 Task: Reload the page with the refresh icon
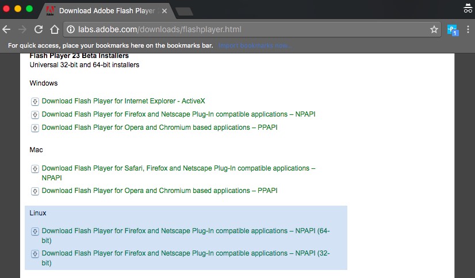click(x=39, y=29)
